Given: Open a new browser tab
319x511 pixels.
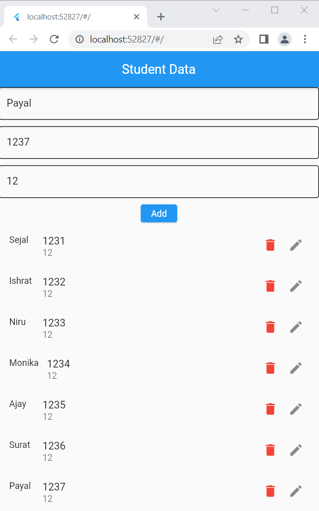Looking at the screenshot, I should (x=161, y=16).
